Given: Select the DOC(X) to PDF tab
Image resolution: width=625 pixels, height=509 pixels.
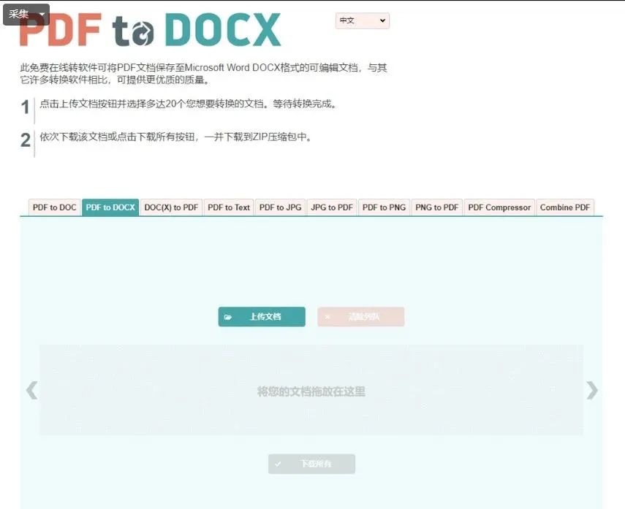Looking at the screenshot, I should (x=171, y=207).
